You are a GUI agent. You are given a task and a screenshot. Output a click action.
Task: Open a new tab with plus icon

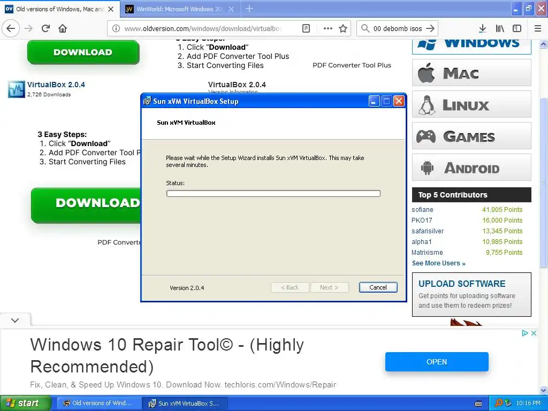[249, 9]
